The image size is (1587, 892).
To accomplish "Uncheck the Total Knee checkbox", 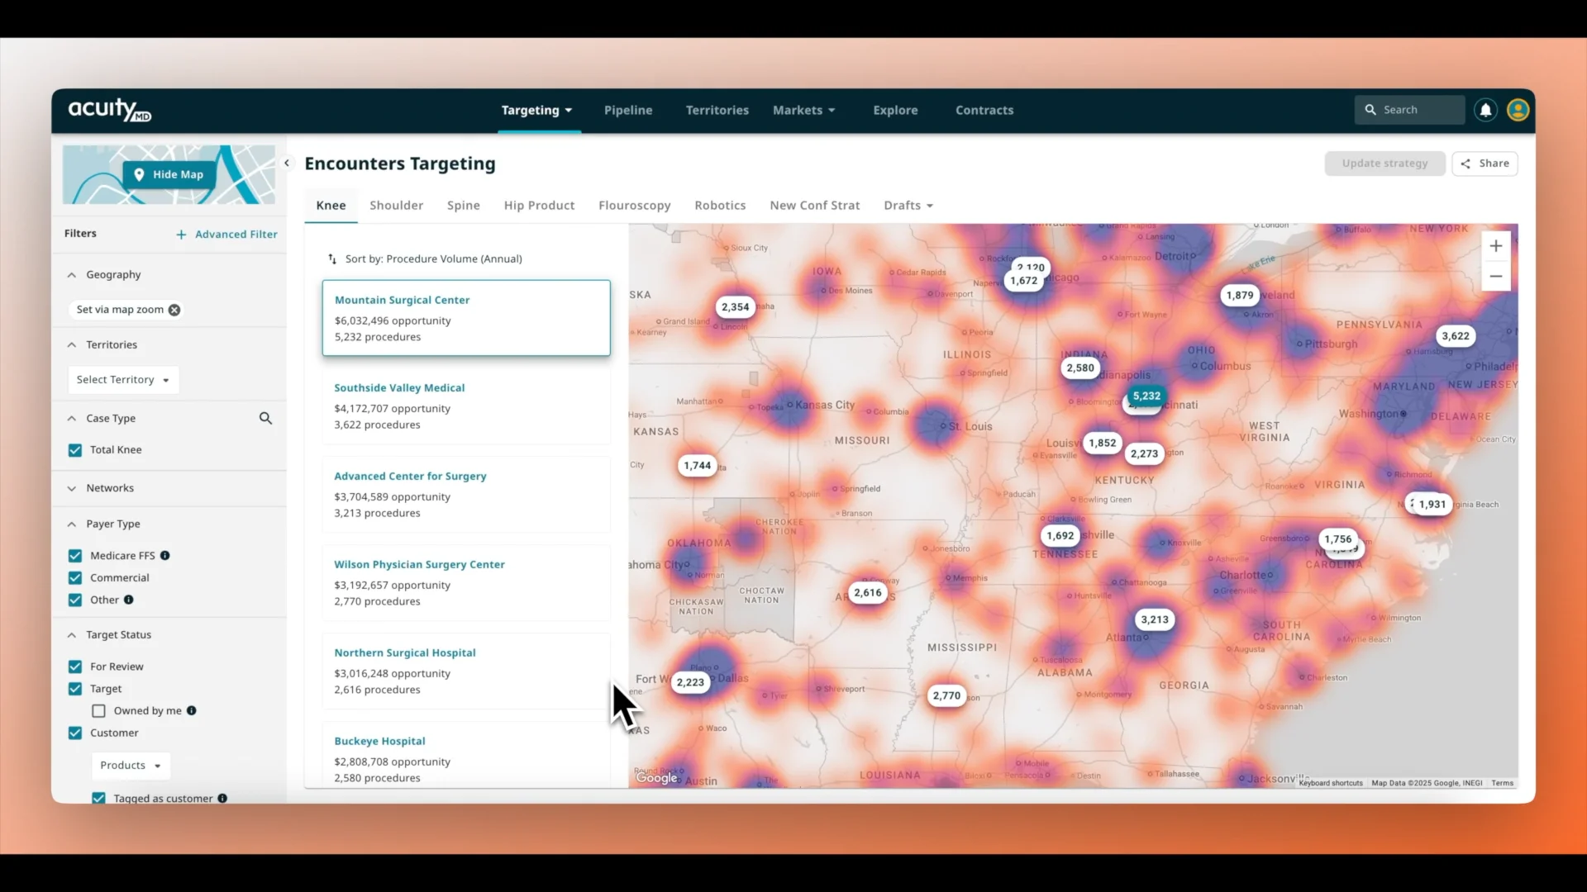I will pos(75,450).
